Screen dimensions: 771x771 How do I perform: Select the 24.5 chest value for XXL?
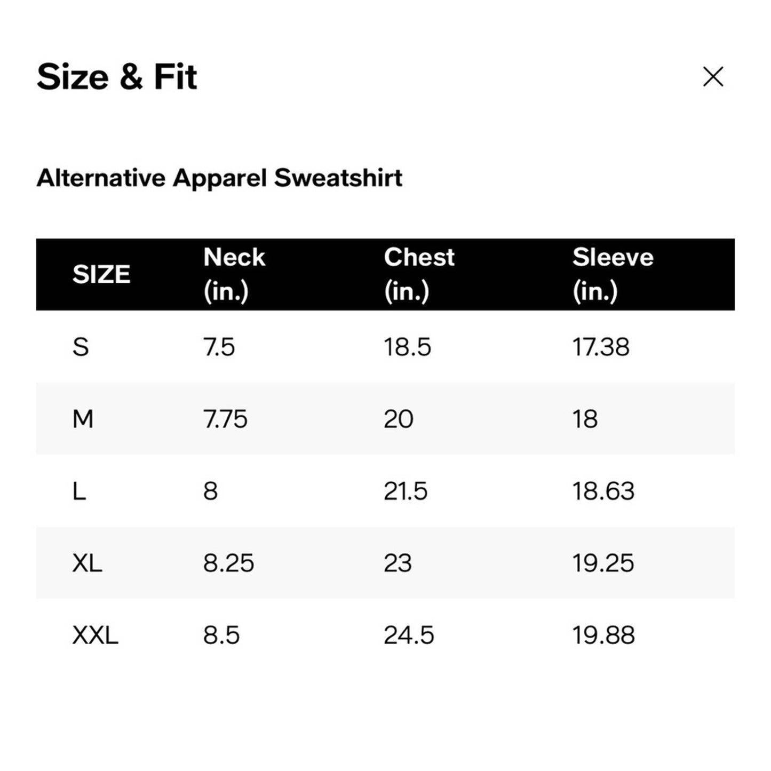coord(409,635)
